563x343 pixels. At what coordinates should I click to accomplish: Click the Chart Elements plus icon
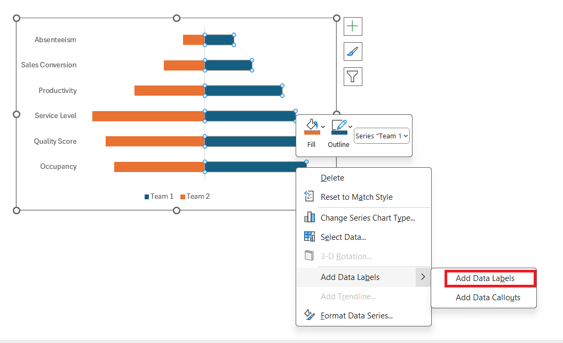[353, 26]
